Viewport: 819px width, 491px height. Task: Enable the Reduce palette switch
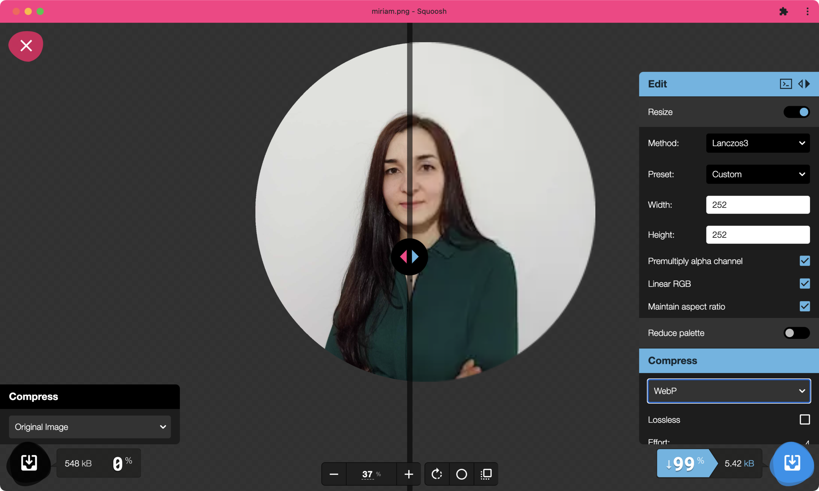click(796, 333)
